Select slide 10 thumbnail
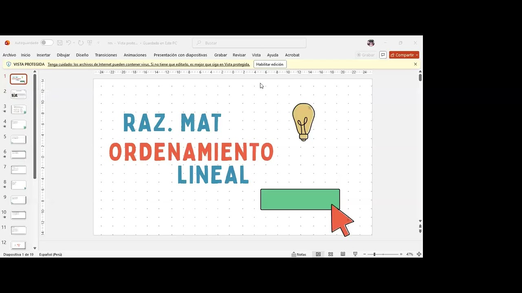522x293 pixels. [18, 215]
